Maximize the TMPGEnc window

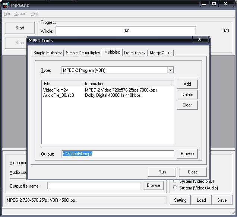point(214,4)
